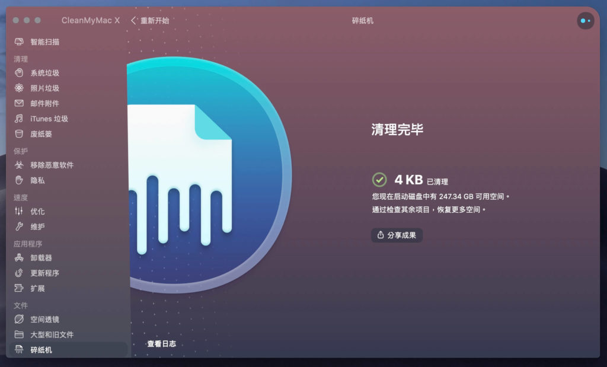Click the large shredder illustration
Screen dimensions: 607x367
coord(209,175)
